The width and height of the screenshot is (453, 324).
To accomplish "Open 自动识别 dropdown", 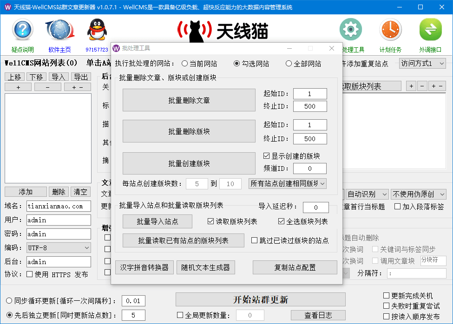I will 367,194.
